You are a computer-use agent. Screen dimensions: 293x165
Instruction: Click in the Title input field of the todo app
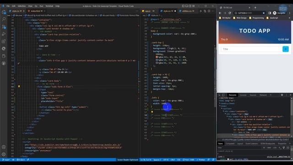pos(251,49)
